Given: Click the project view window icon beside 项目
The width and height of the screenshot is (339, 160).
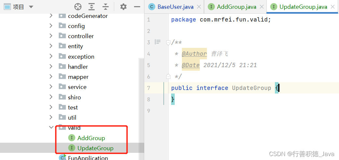Looking at the screenshot, I should pos(7,7).
